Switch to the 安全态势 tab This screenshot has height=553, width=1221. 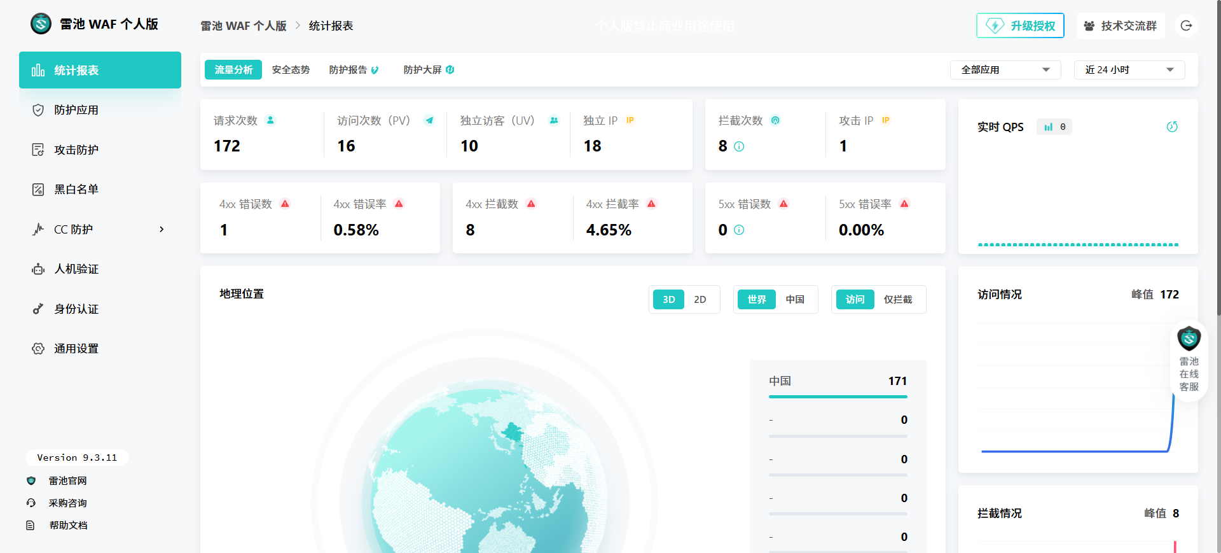(291, 70)
